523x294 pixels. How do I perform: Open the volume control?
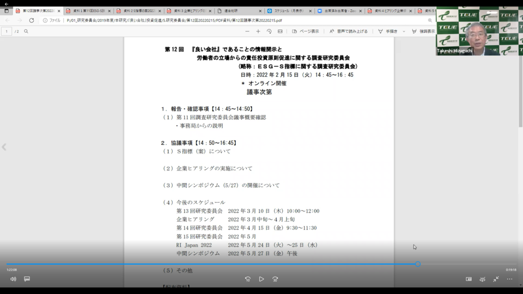(13, 279)
